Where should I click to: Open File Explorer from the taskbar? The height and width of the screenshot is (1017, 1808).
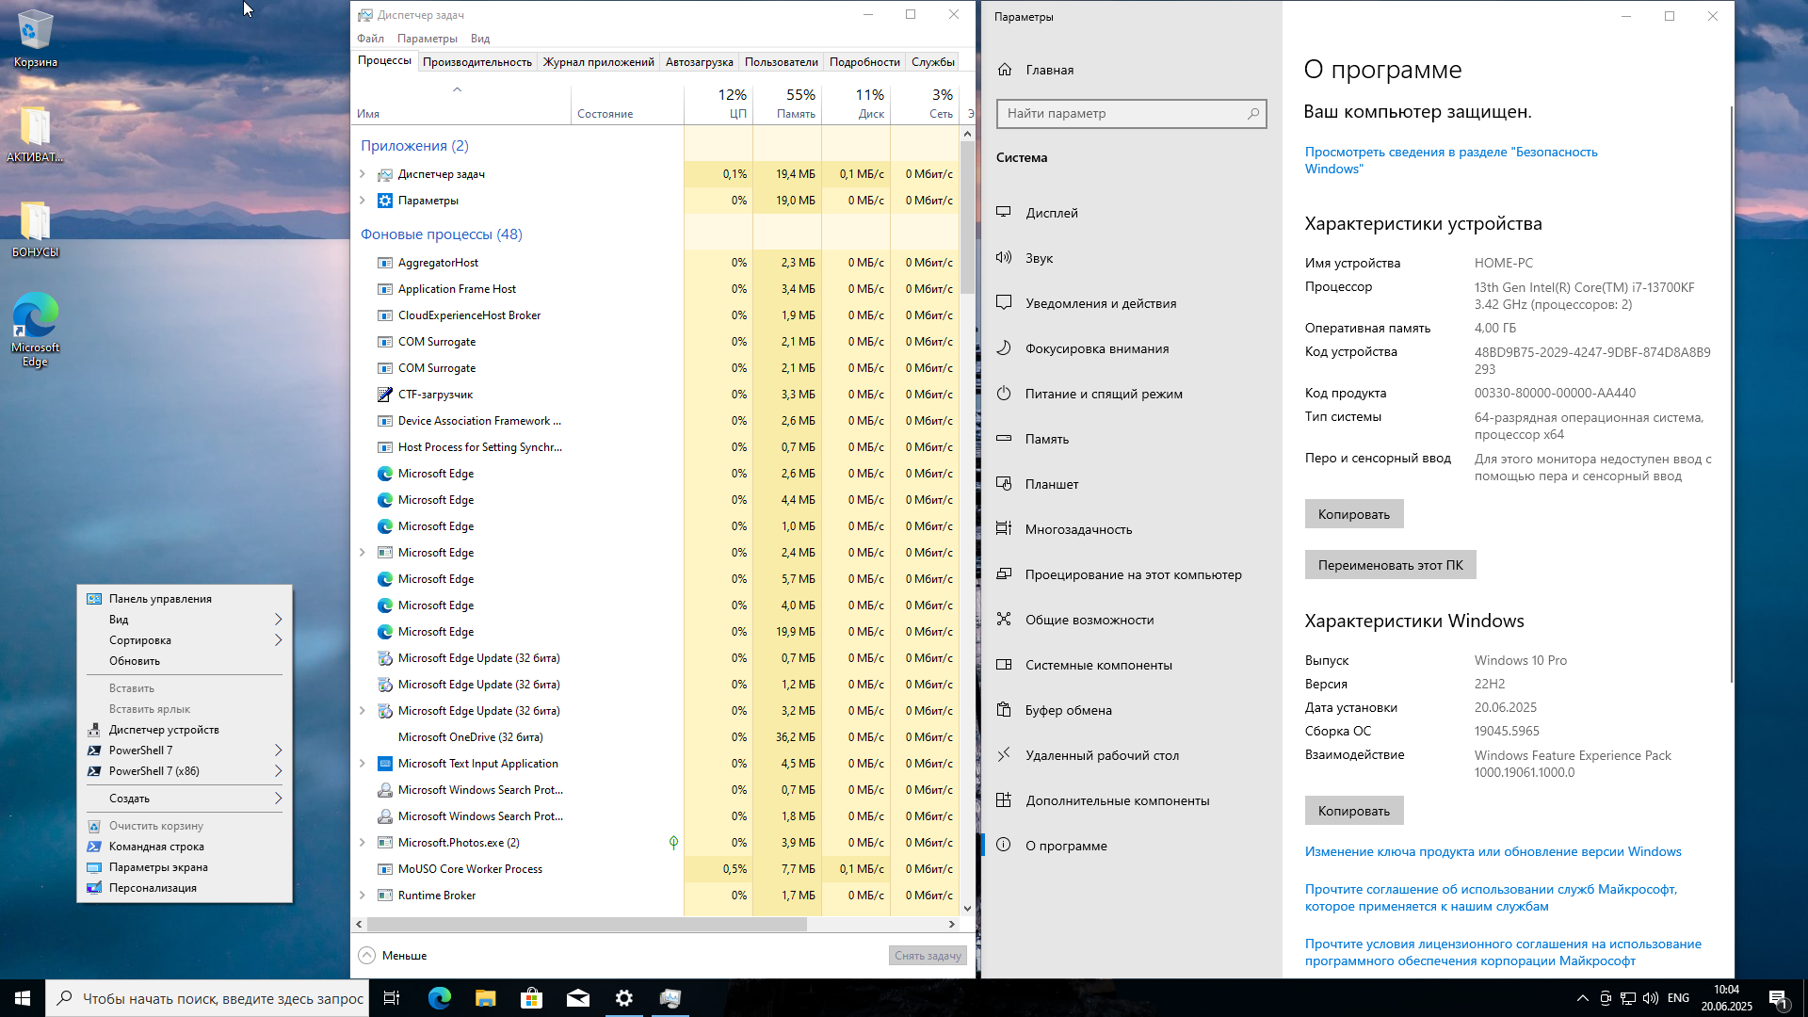485,998
